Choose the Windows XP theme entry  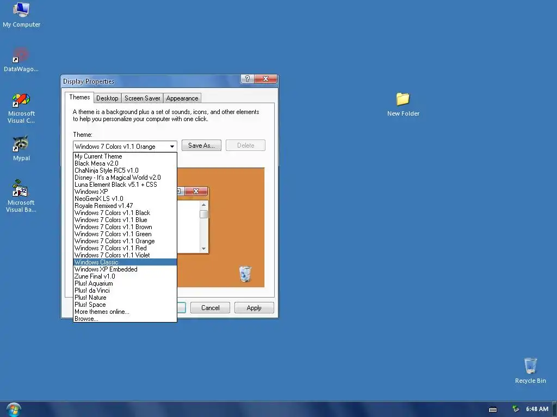tap(125, 192)
